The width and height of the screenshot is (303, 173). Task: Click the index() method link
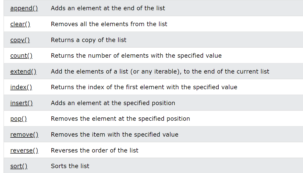tap(21, 87)
